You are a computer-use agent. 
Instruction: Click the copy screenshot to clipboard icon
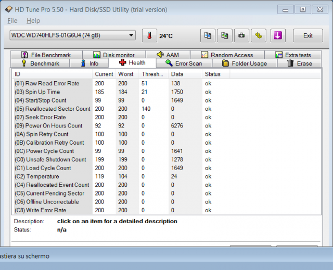pos(224,35)
